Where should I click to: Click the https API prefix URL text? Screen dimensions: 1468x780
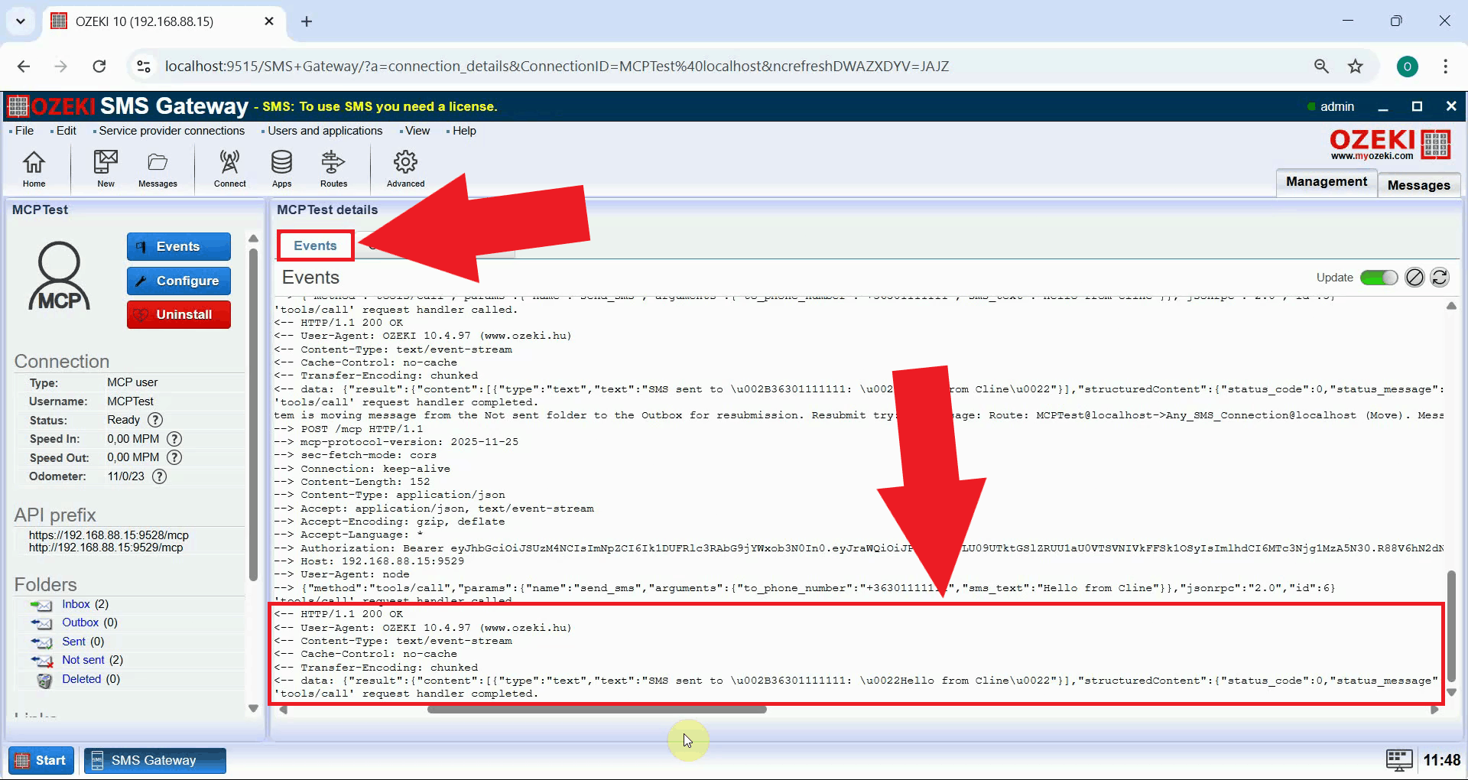click(109, 535)
